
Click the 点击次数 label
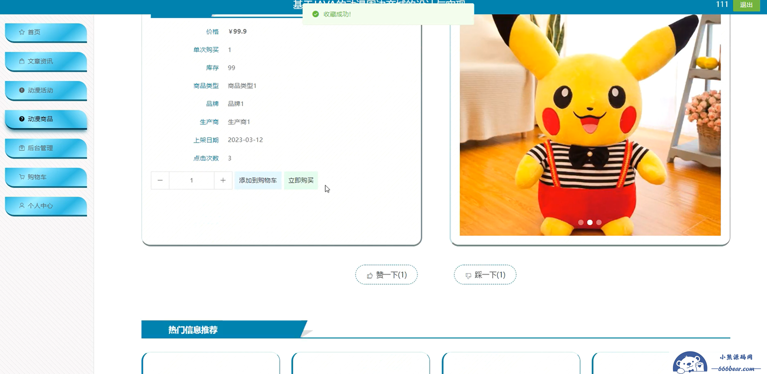[206, 158]
